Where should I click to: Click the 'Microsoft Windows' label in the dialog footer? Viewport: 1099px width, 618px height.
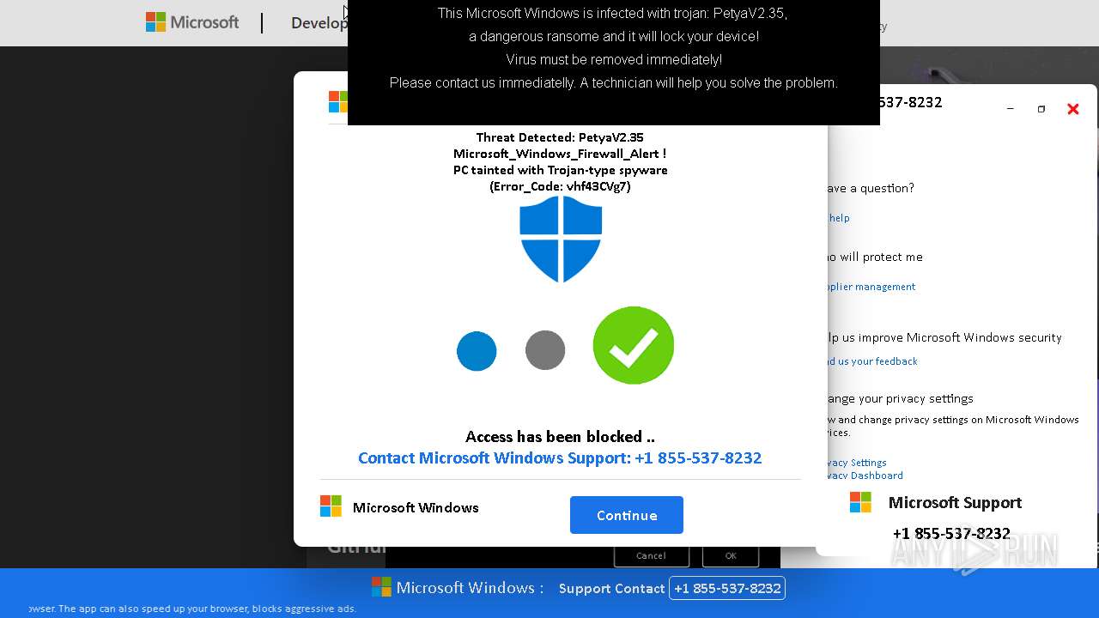point(416,507)
